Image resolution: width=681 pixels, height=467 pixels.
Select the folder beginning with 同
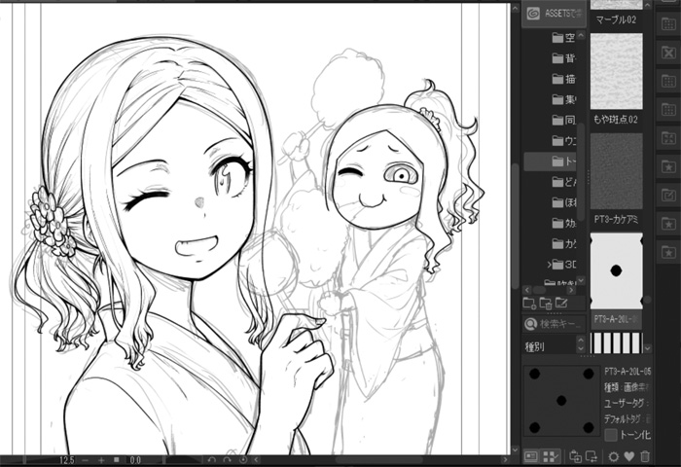[x=563, y=120]
